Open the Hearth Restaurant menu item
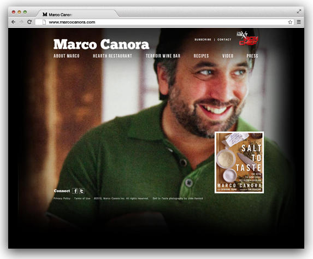The width and height of the screenshot is (313, 259). (113, 56)
